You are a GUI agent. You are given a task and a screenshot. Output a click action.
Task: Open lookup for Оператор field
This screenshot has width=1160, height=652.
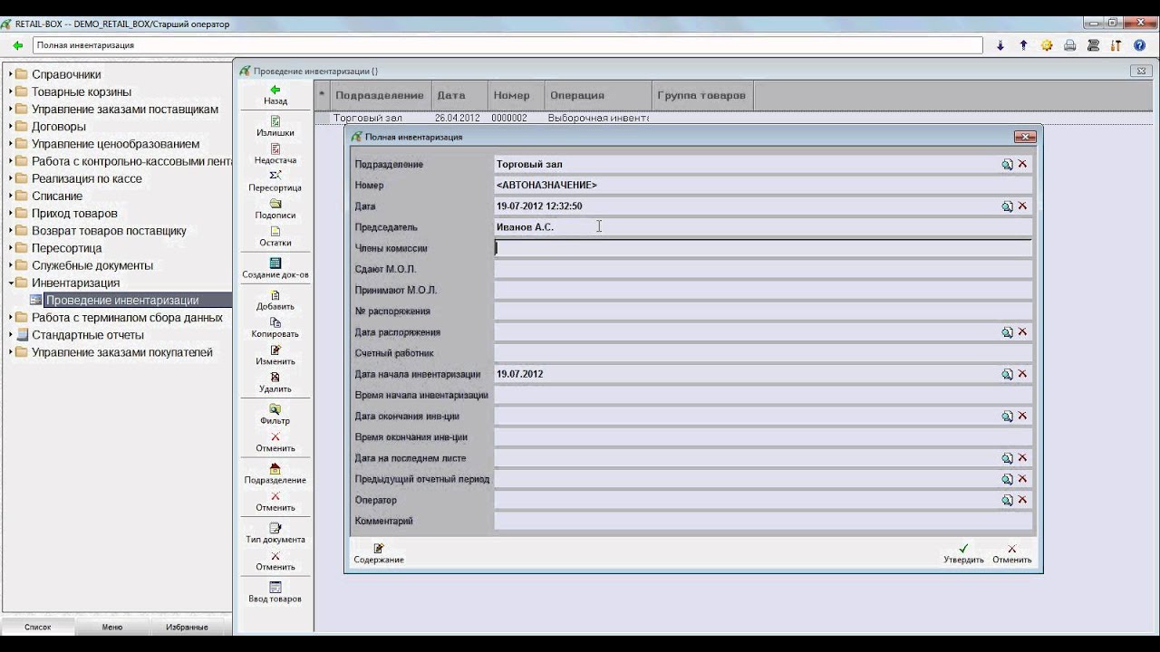point(1007,500)
